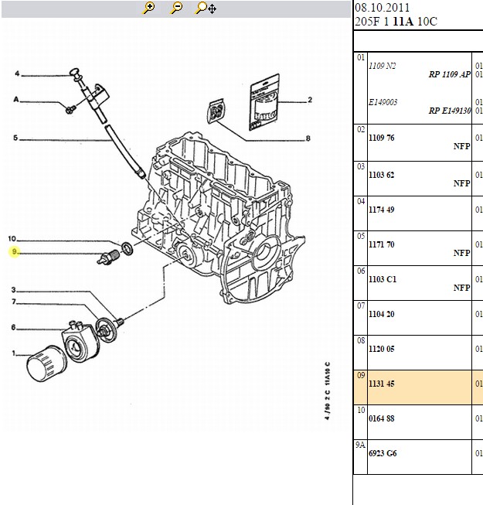Click the gasket set drawing, part 8
Image resolution: width=483 pixels, height=505 pixels.
[x=216, y=111]
